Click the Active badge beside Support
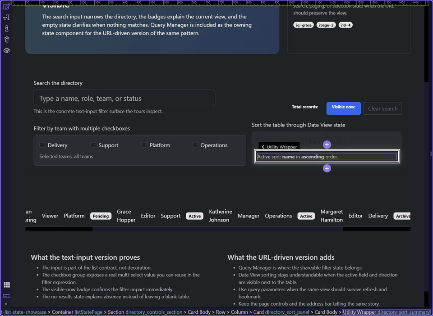Screen dimensions: 433x316 tap(195, 216)
